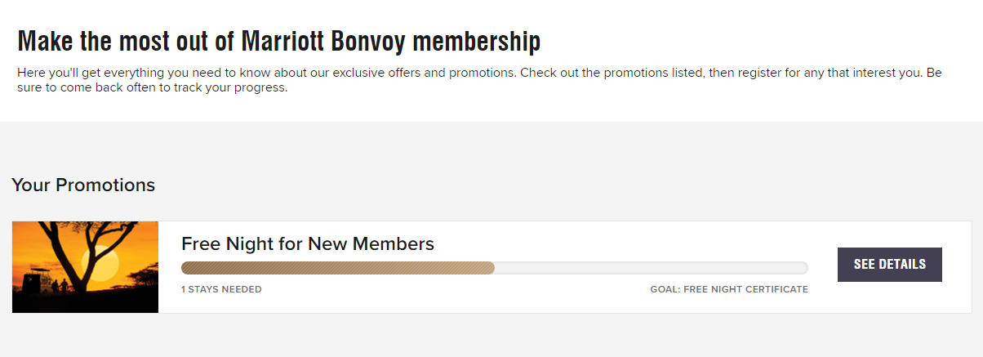Click the "1 STAYS NEEDED" label

pos(221,289)
